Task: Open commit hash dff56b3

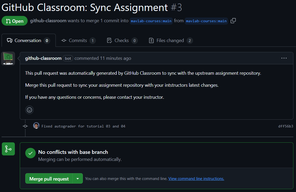Action: point(286,126)
